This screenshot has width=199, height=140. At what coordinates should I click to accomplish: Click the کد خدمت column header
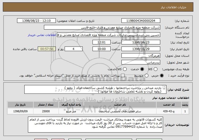169,105
